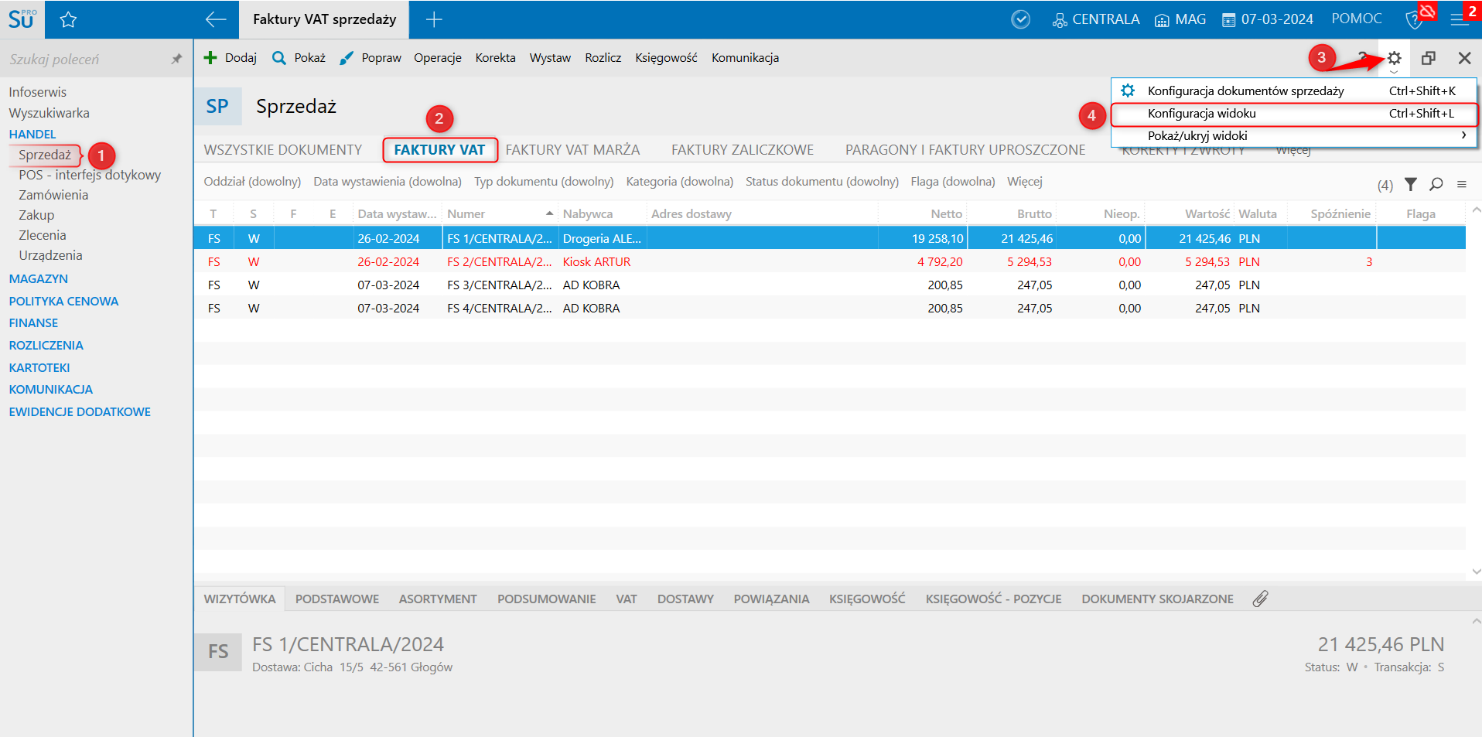
Task: Expand EWIDENCJE DODATKOWE section
Action: coord(80,411)
